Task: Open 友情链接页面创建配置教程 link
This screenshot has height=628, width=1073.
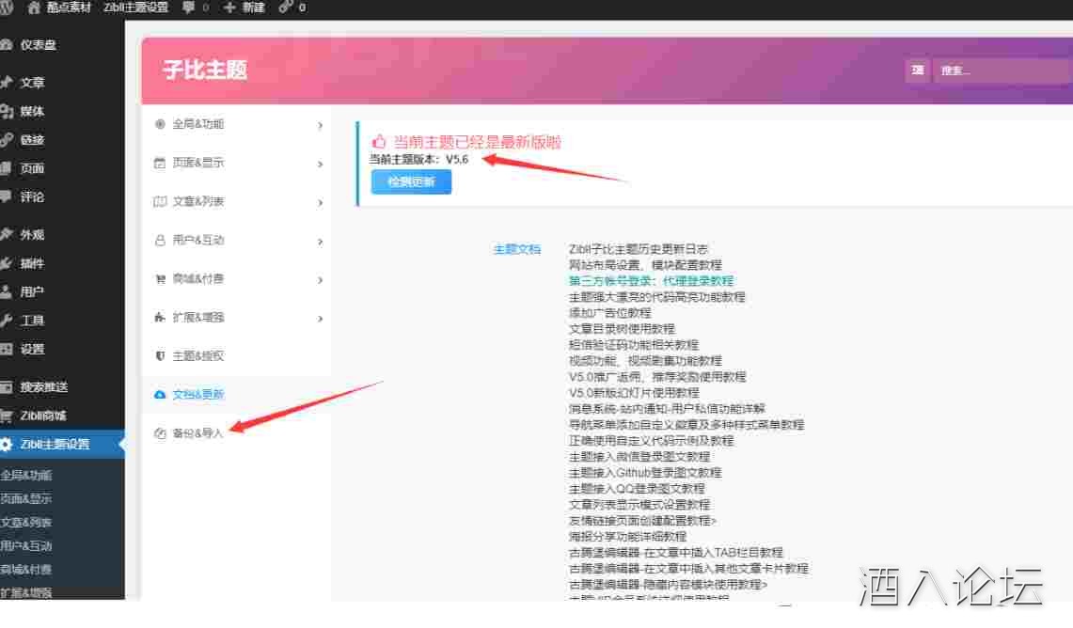Action: click(x=642, y=521)
